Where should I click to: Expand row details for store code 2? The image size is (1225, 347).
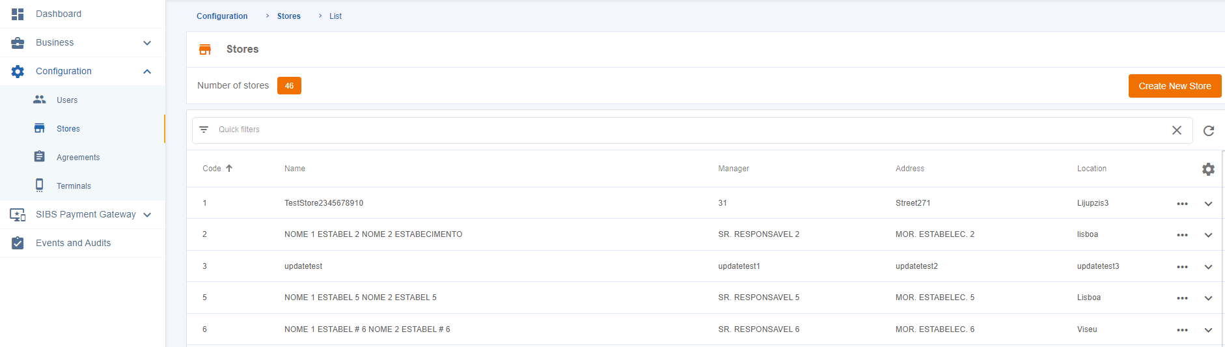pos(1208,235)
